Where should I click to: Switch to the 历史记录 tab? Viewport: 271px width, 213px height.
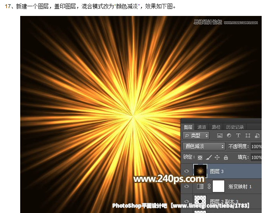[x=235, y=127]
